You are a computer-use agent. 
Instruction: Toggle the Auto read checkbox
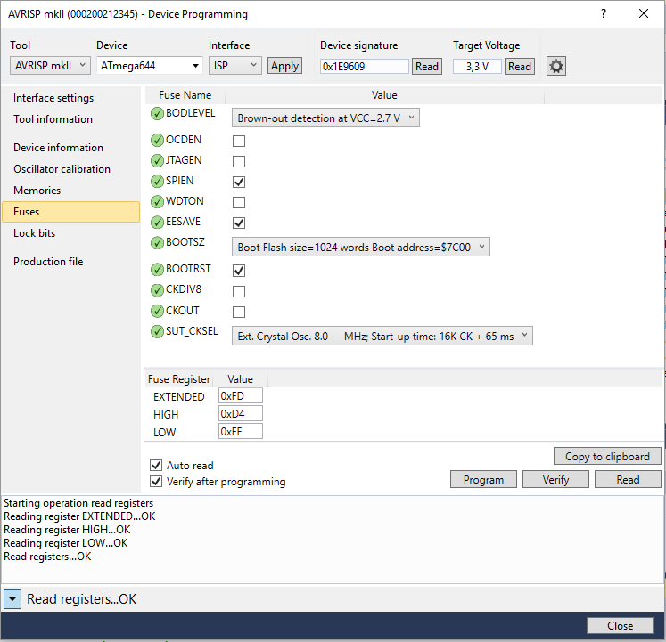(156, 466)
